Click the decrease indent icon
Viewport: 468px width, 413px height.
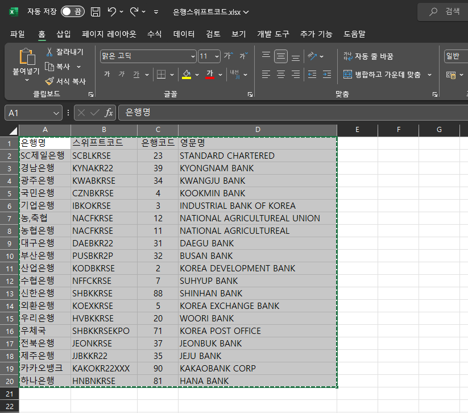pyautogui.click(x=312, y=75)
